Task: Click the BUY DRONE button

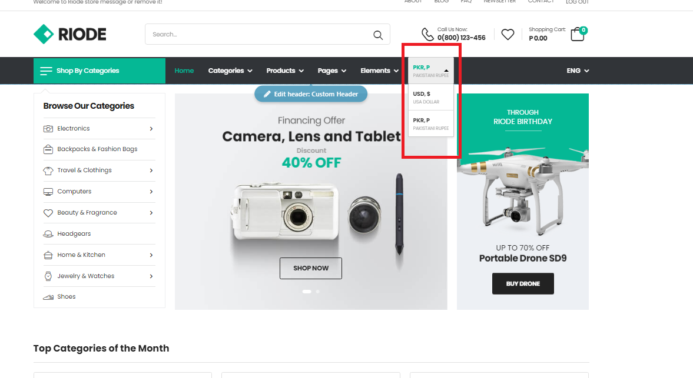Action: [x=523, y=283]
